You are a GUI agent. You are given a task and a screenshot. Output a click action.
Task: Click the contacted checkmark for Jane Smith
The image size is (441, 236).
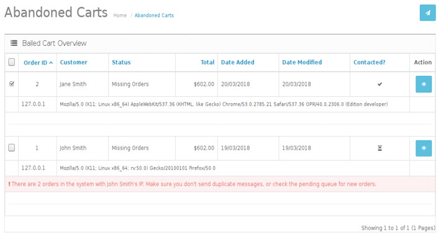380,84
